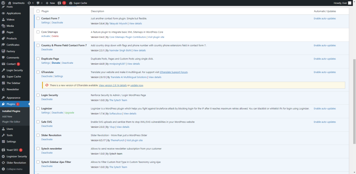Click the Smartmoto home icon
356x174 pixels.
tap(9, 3)
